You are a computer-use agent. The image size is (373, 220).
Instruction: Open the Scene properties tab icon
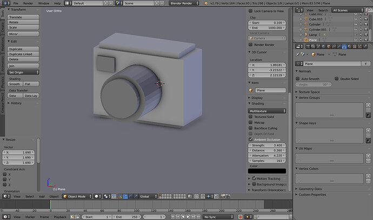[x=318, y=46]
